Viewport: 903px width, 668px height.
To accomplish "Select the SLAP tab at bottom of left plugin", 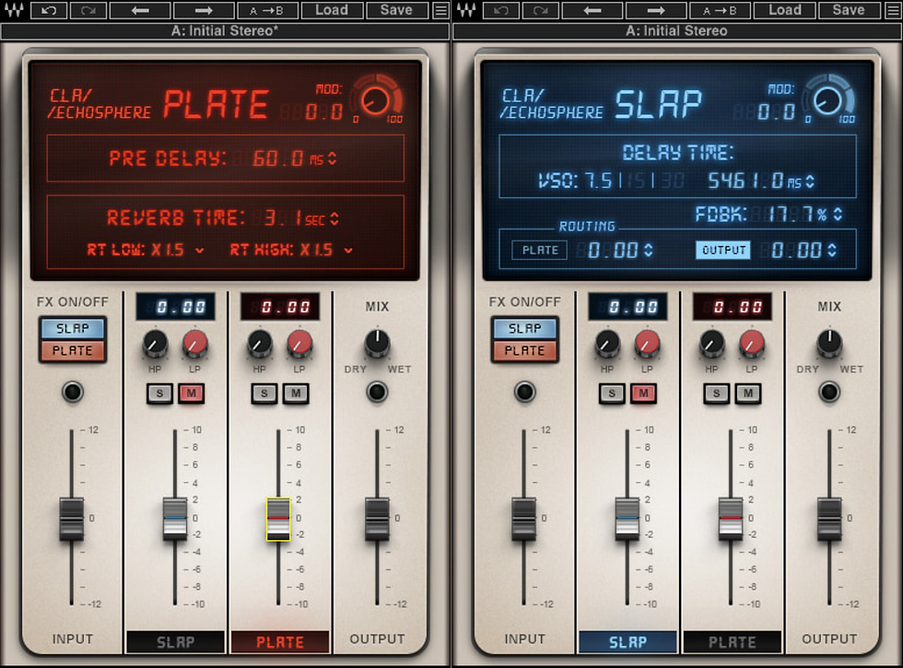I will [x=176, y=642].
